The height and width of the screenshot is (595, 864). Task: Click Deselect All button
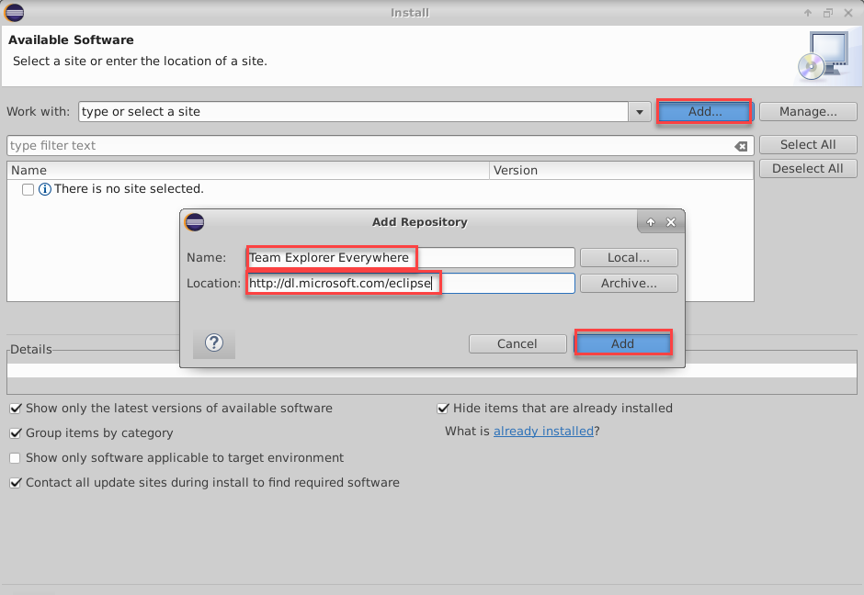(808, 168)
